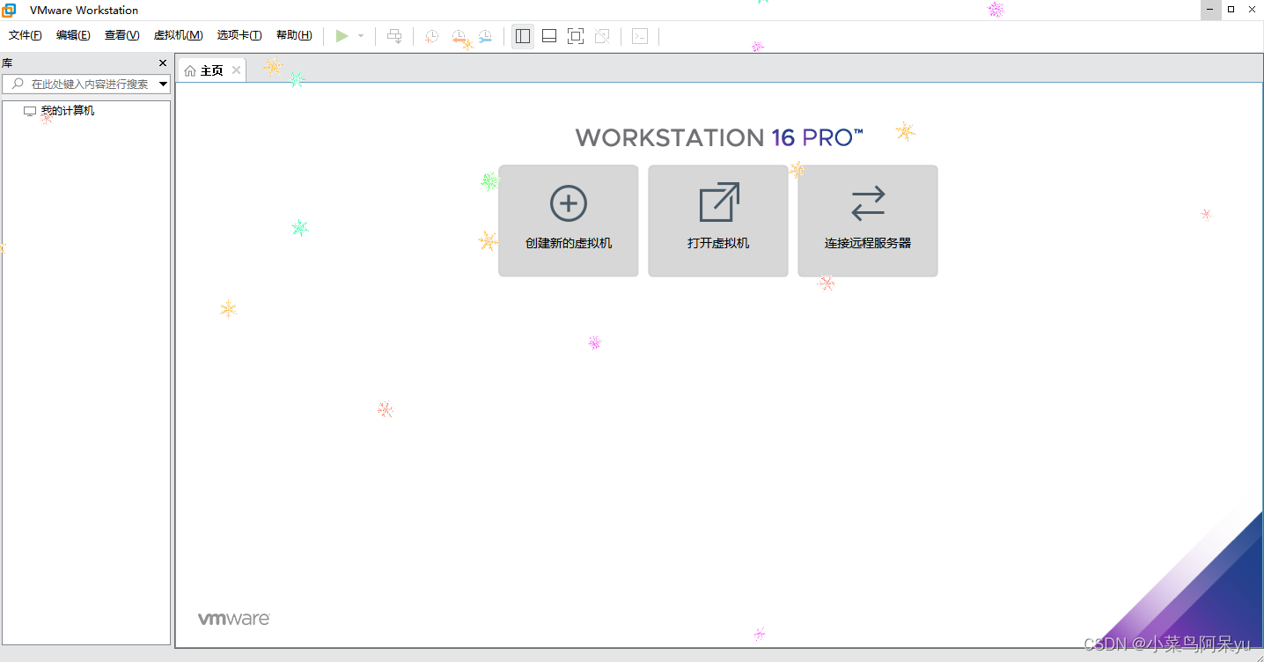1264x662 pixels.
Task: Toggle the thumbnail bar view icon
Action: coord(549,36)
